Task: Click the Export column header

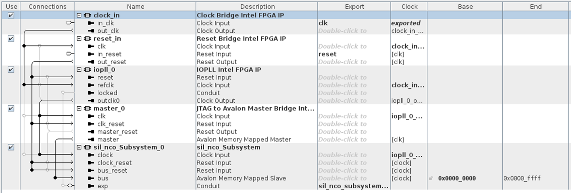Action: point(354,6)
